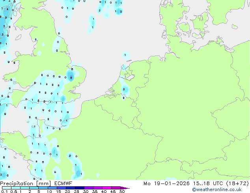
Task: Select the 35–40 mm legend color
Action: (x=97, y=188)
